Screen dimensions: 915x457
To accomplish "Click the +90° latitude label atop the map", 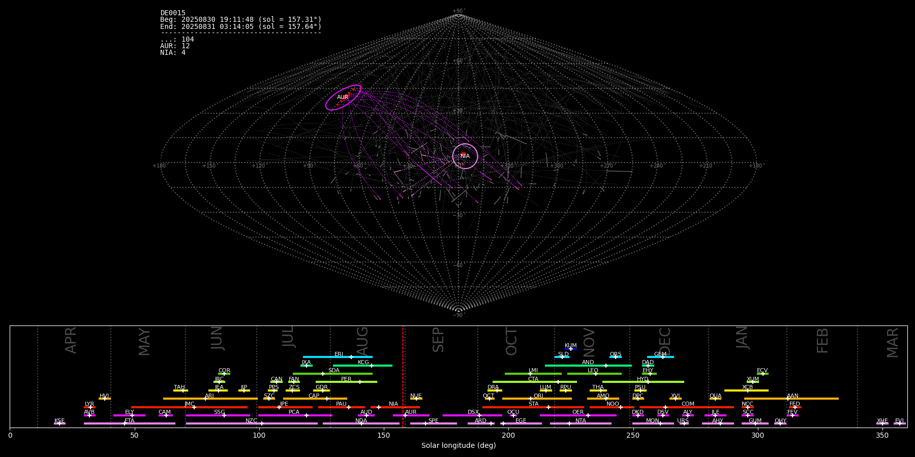I will pyautogui.click(x=459, y=11).
